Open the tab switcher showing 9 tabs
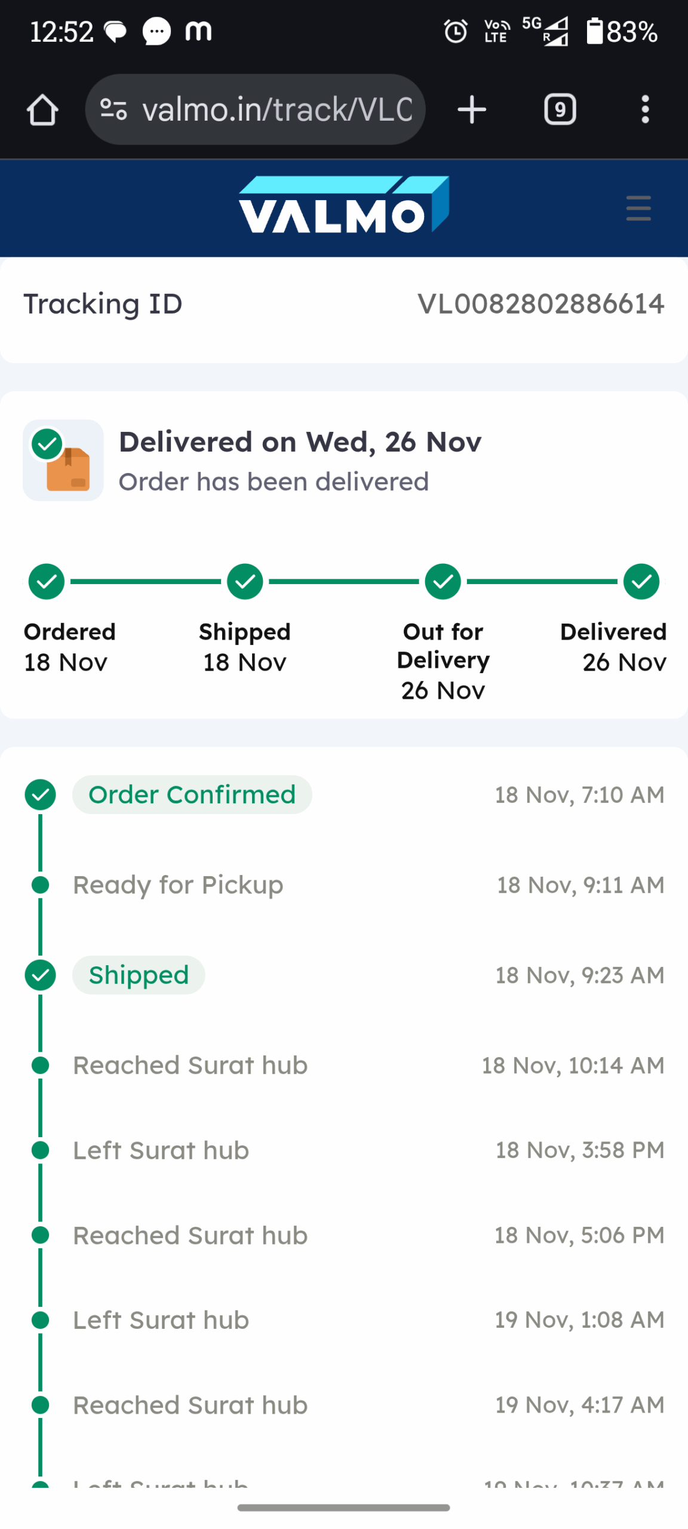 (x=560, y=110)
